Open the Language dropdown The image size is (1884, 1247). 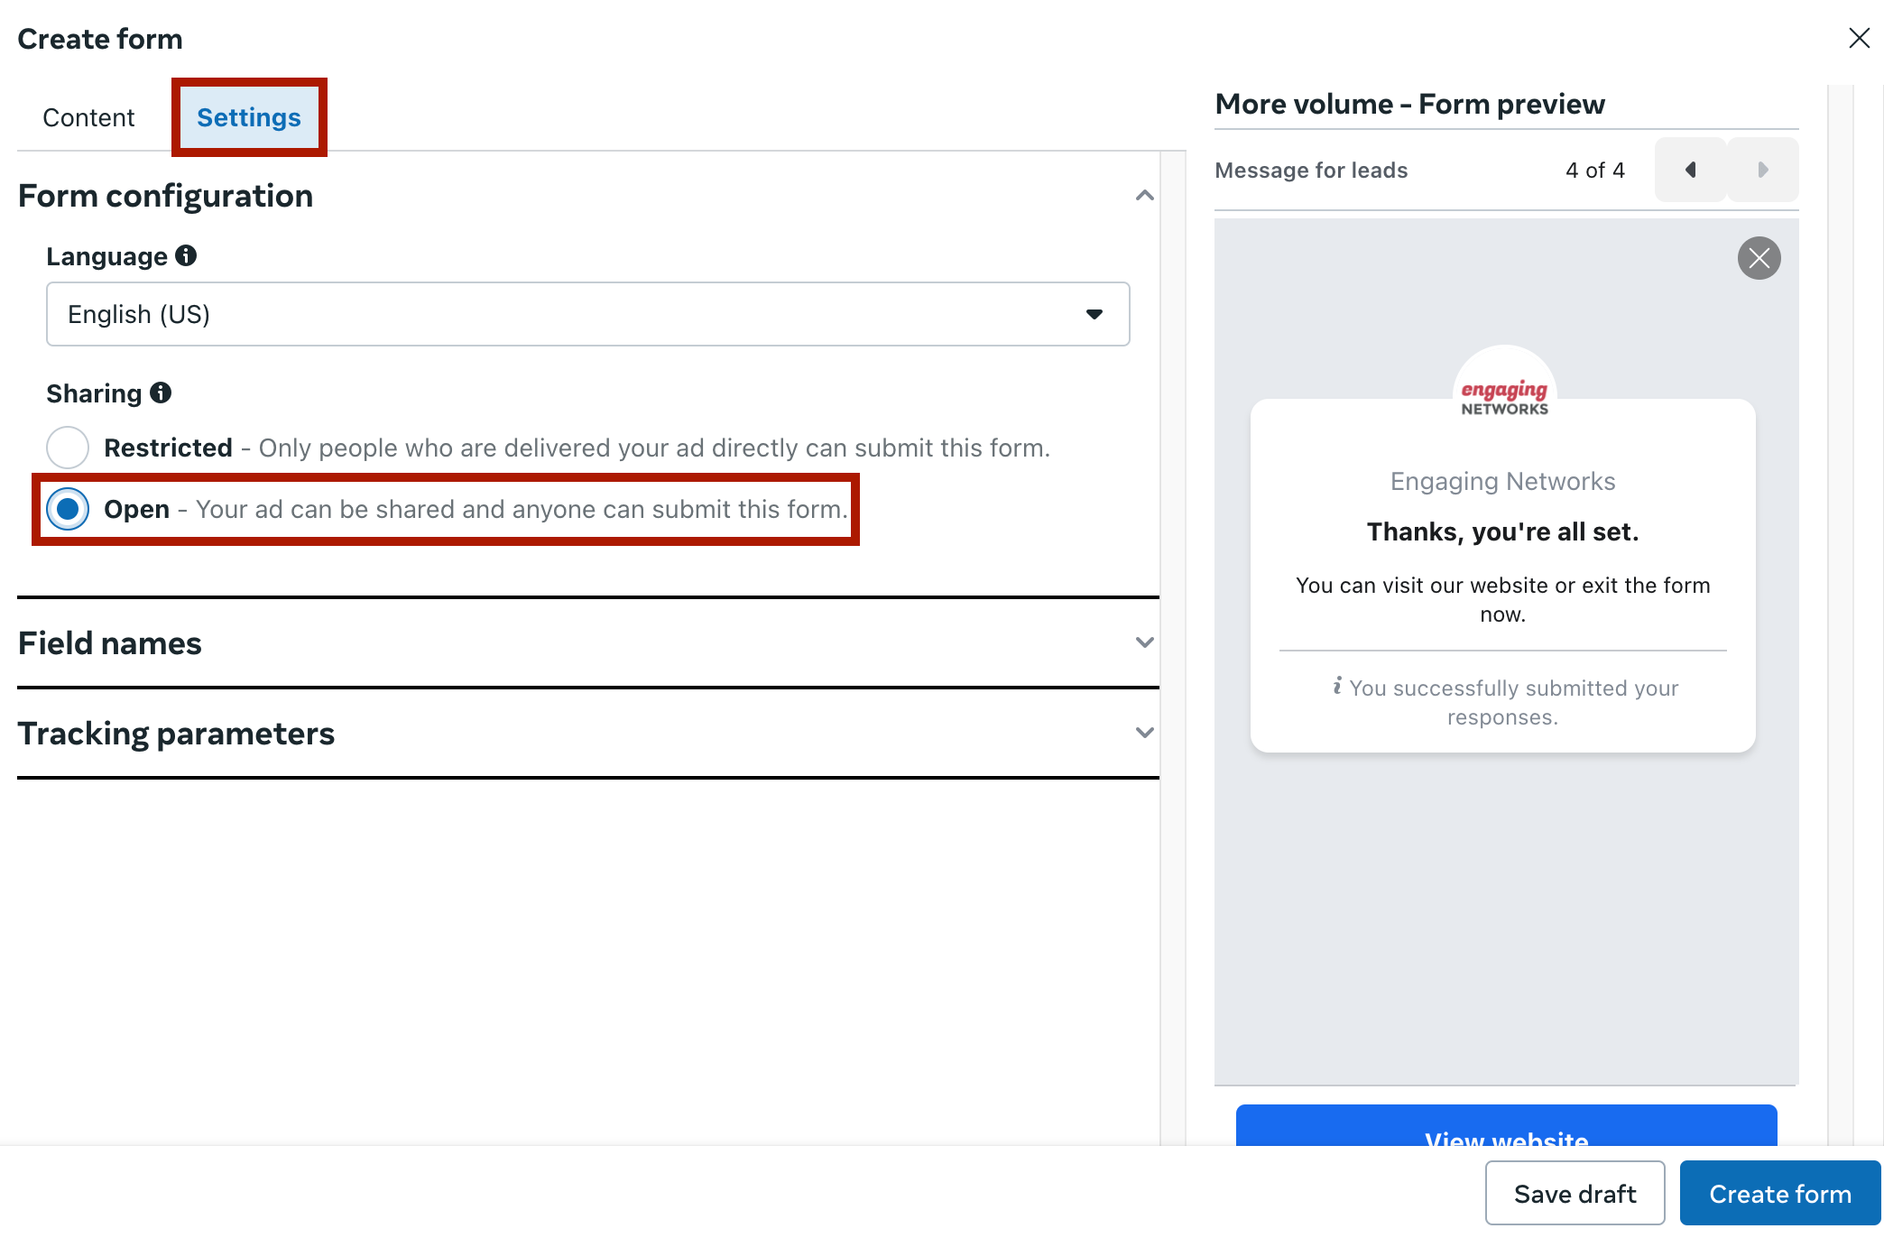587,314
